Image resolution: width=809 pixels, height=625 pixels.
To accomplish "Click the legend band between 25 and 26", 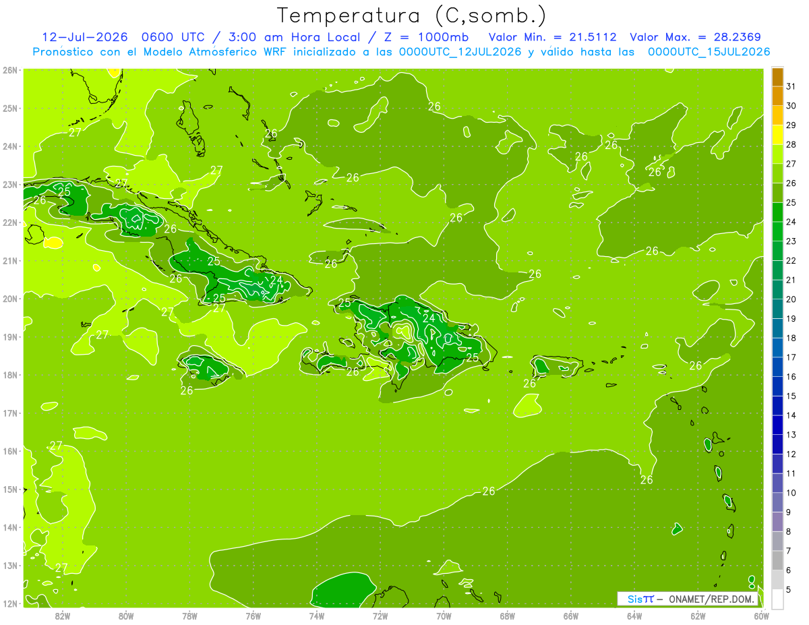I will click(777, 194).
